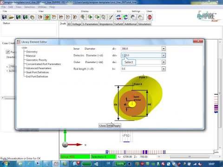Click the first View group cube icon
This screenshot has width=223, height=167.
[x=40, y=17]
